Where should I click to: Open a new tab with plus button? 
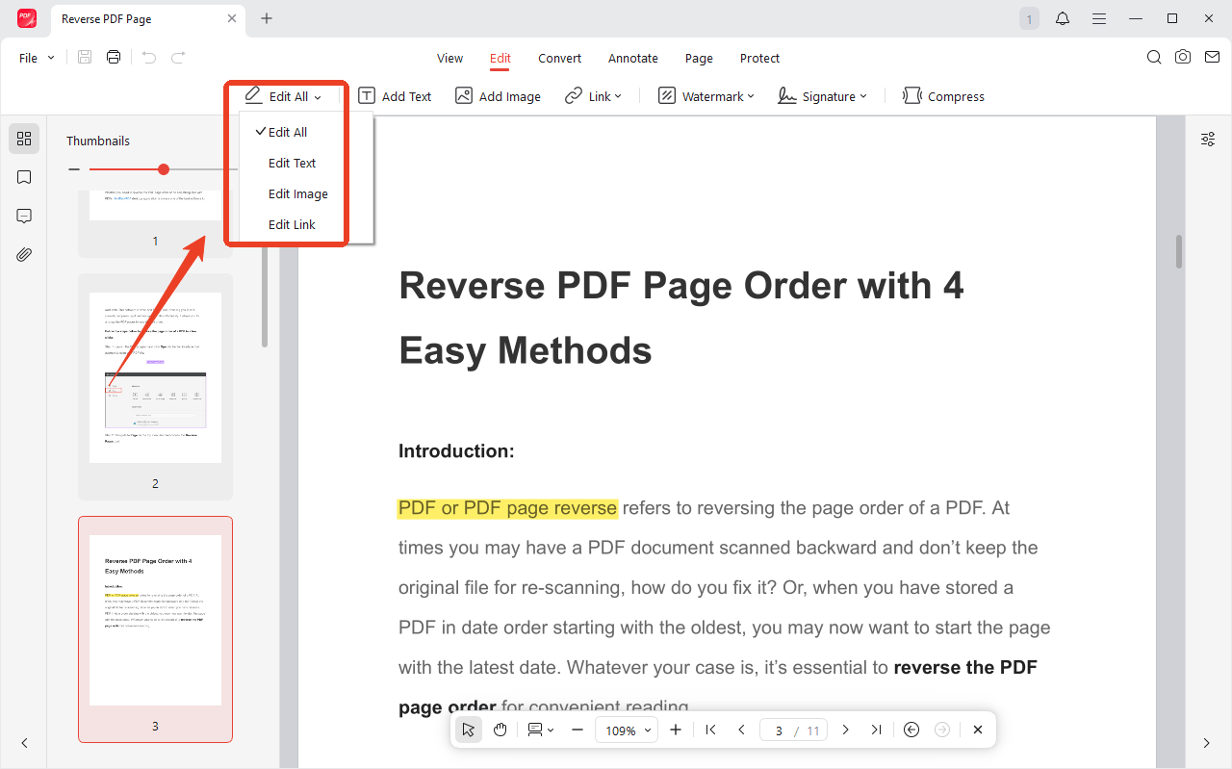[267, 18]
